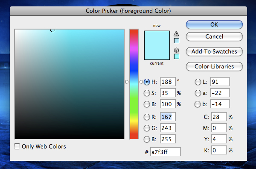Select the B brightness radio button
Viewport: 256px width, 169px height.
click(147, 104)
